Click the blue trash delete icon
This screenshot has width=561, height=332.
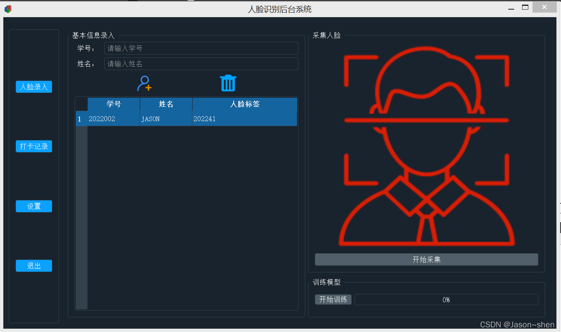point(228,83)
